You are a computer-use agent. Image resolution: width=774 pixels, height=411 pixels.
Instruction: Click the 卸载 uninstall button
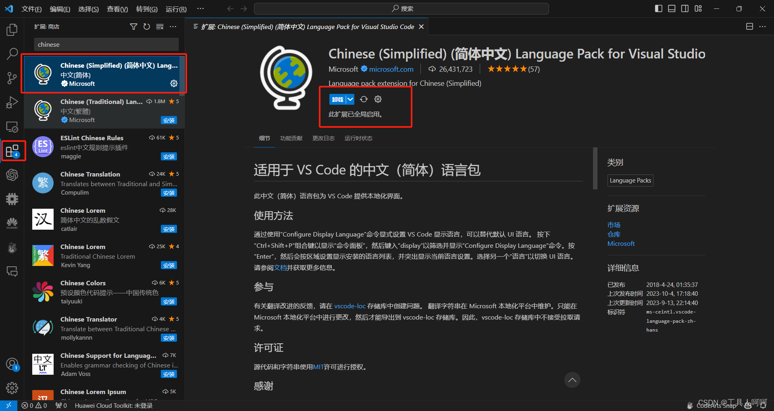338,99
